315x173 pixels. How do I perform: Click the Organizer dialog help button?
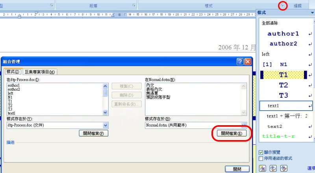click(x=240, y=62)
